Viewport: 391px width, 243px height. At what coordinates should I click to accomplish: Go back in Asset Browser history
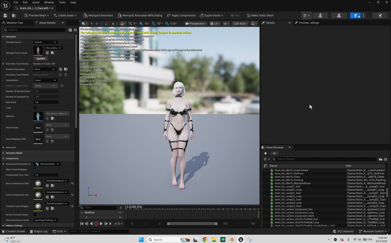pos(266,153)
